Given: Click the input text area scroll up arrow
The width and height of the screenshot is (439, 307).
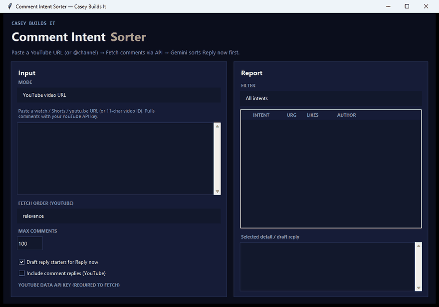Looking at the screenshot, I should 217,126.
